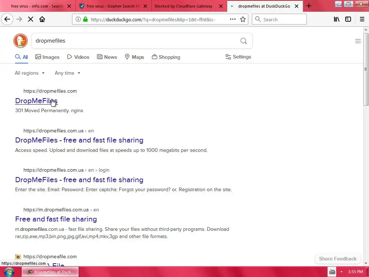Close the 'dropmefiles at DuckDuckGo' tab

(x=297, y=6)
